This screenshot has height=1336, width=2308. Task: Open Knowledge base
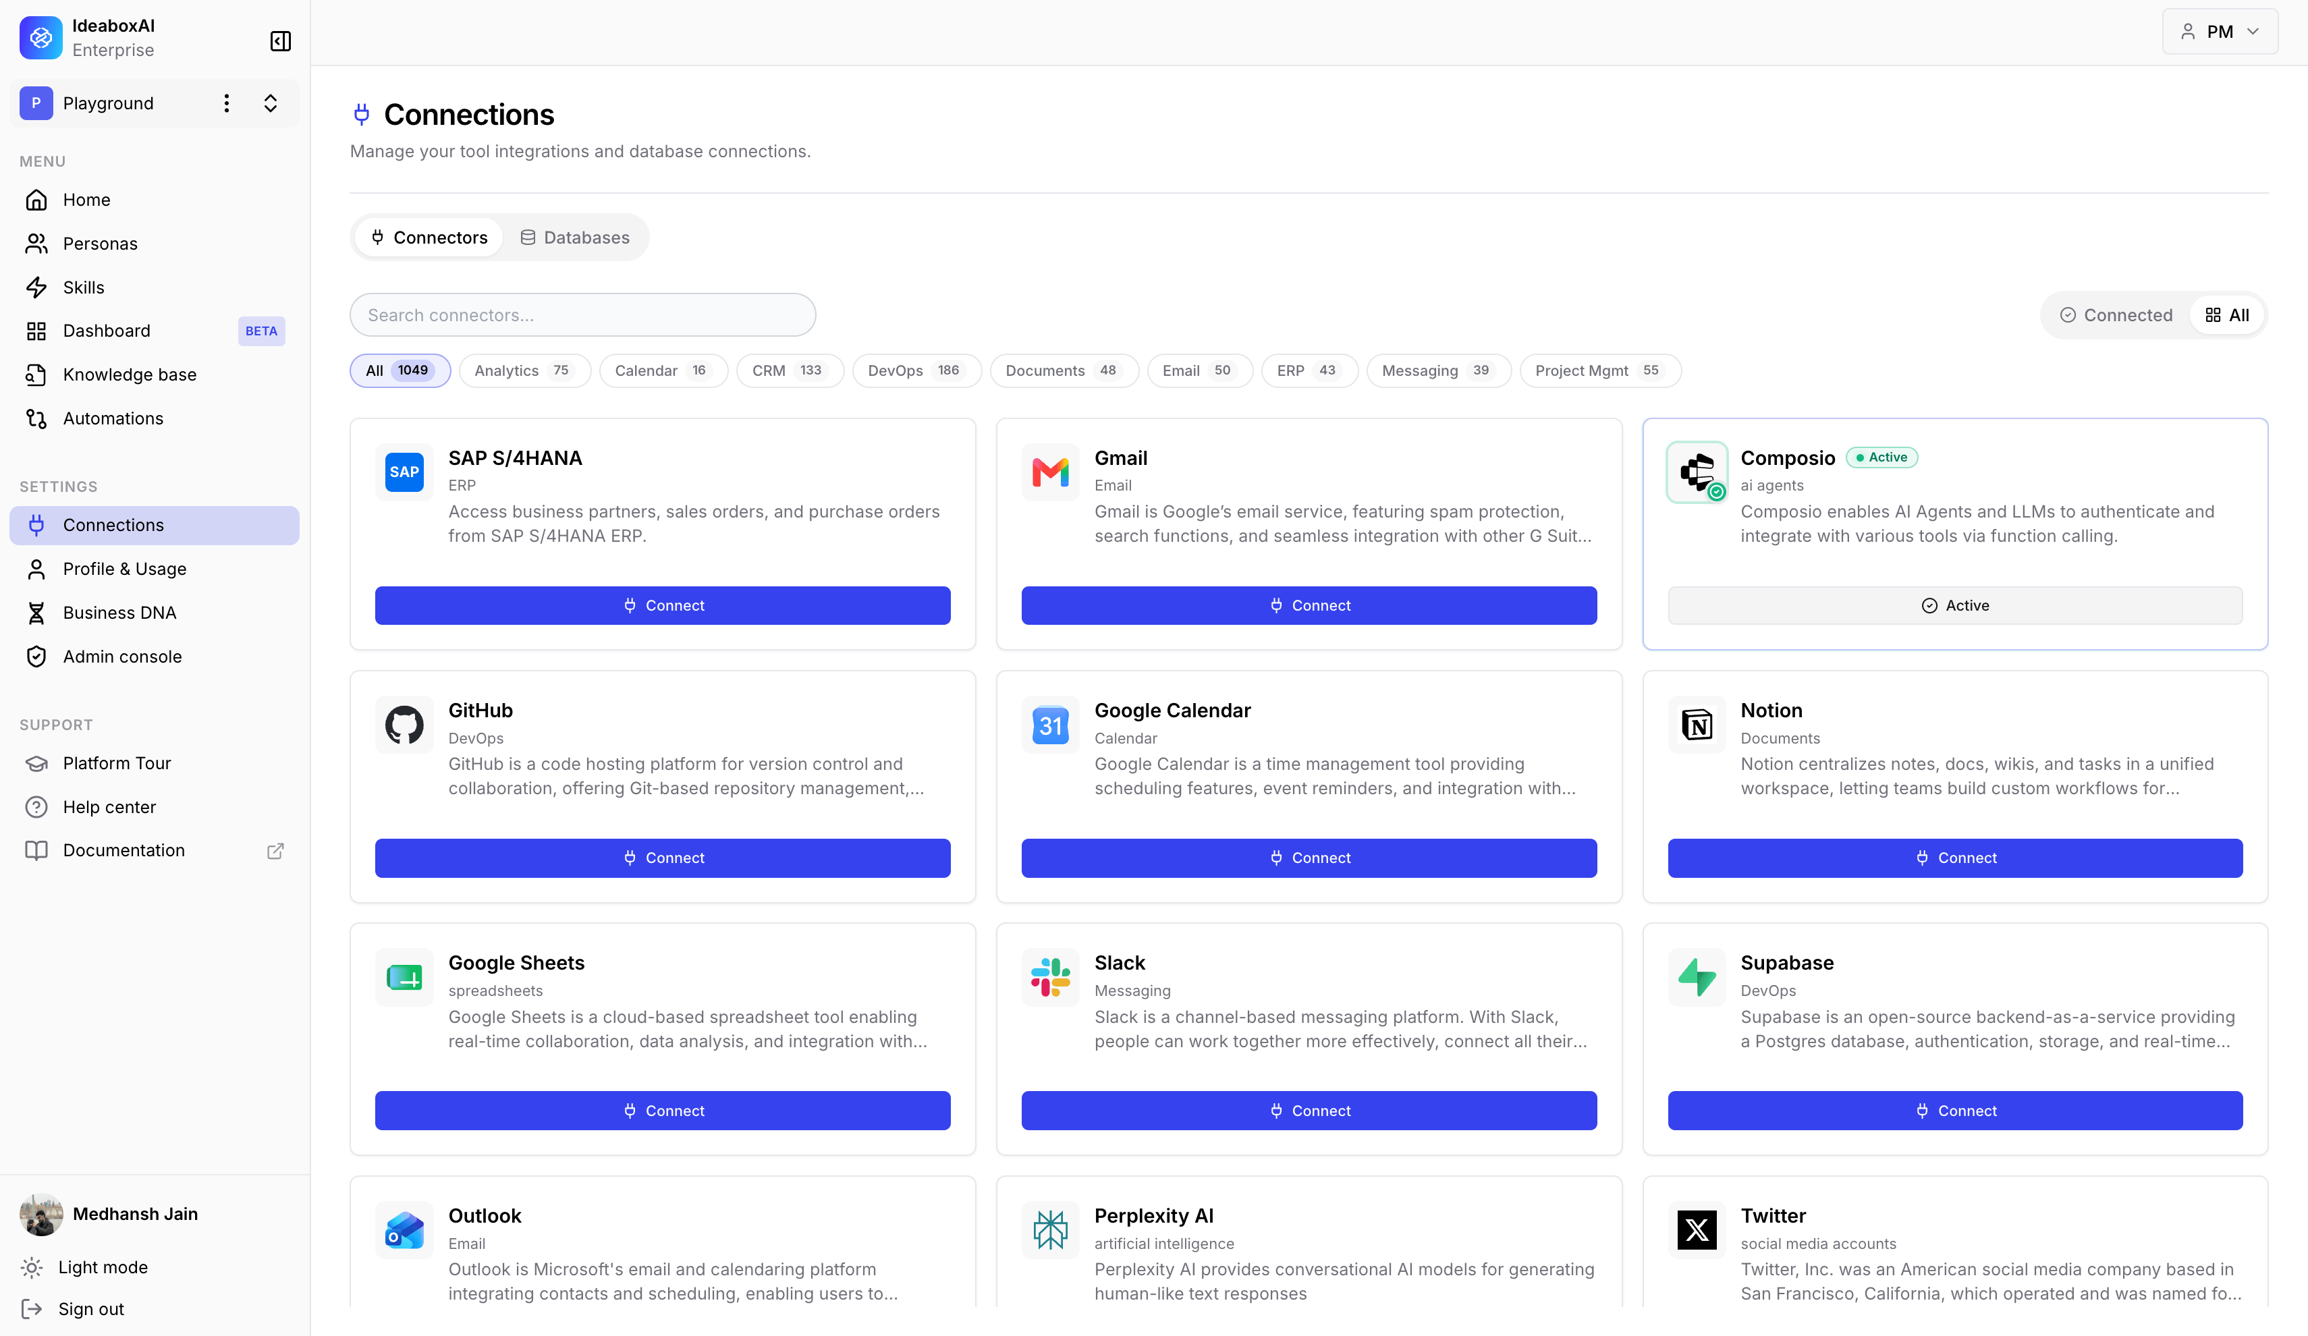click(x=154, y=374)
